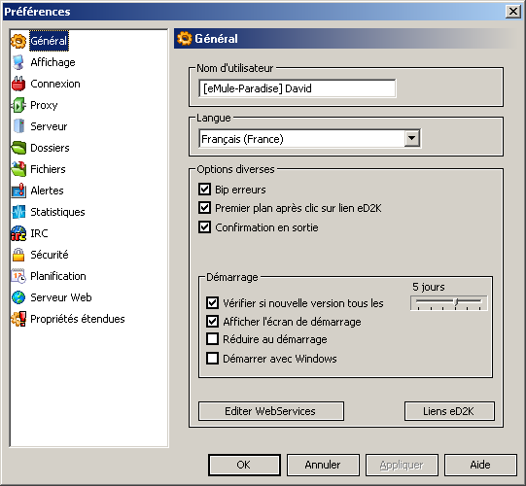Go to the Serveur settings page
The width and height of the screenshot is (526, 486).
tap(49, 126)
